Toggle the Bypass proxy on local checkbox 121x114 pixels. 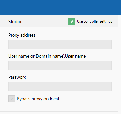click(12, 99)
